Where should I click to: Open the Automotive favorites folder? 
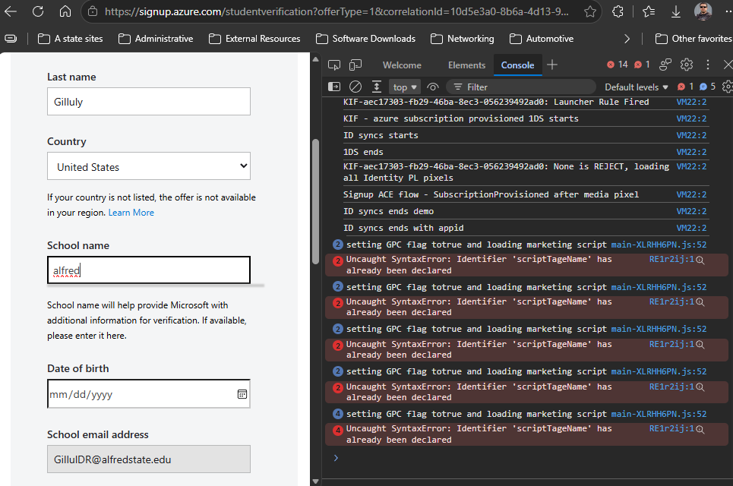click(x=542, y=39)
